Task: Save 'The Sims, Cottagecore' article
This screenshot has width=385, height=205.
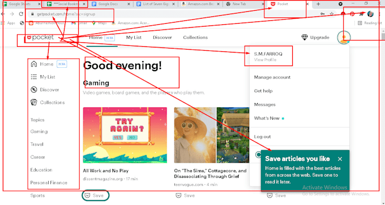Action: click(x=185, y=195)
